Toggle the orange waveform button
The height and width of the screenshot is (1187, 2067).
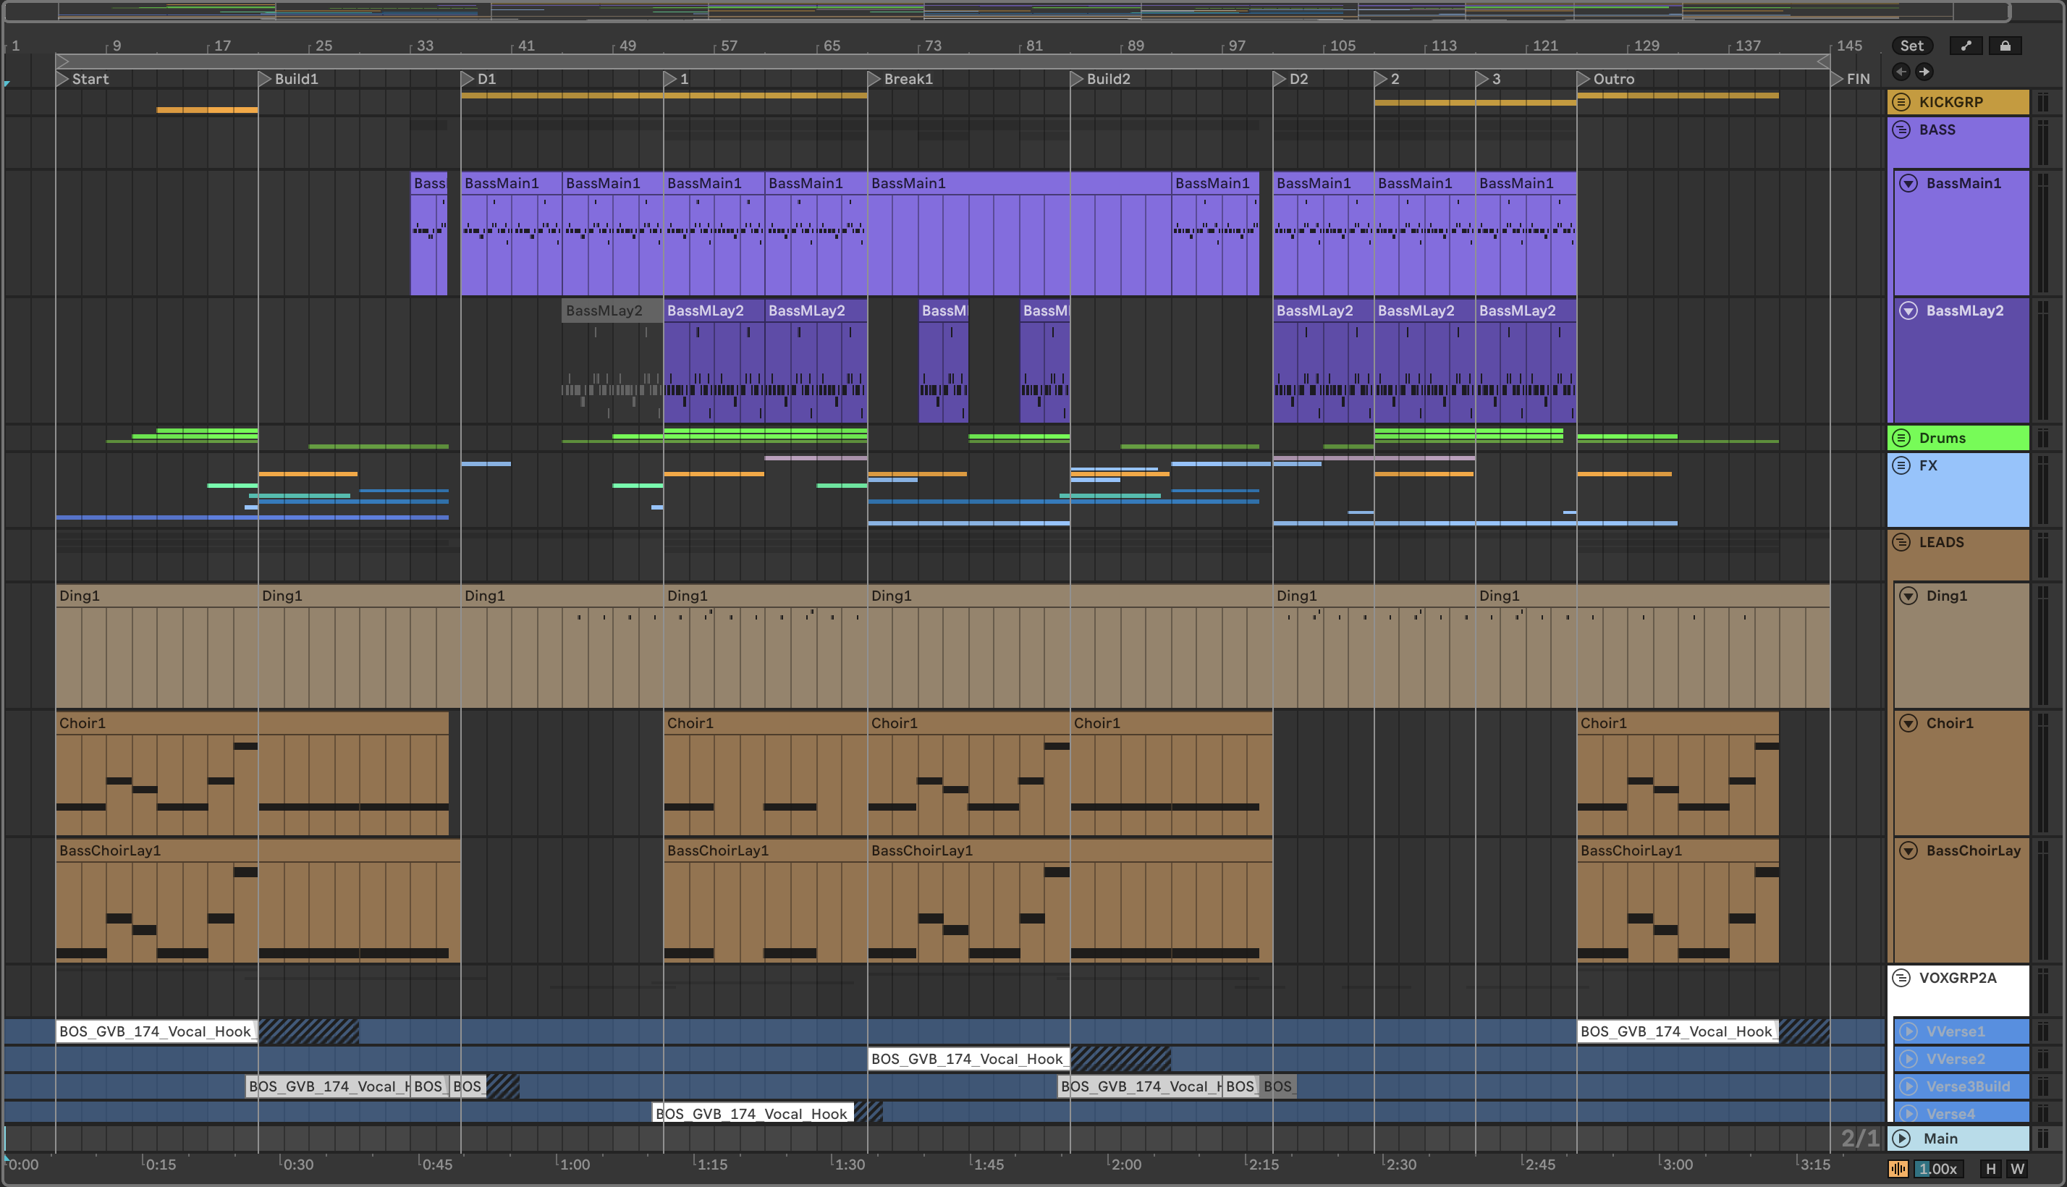tap(1898, 1168)
